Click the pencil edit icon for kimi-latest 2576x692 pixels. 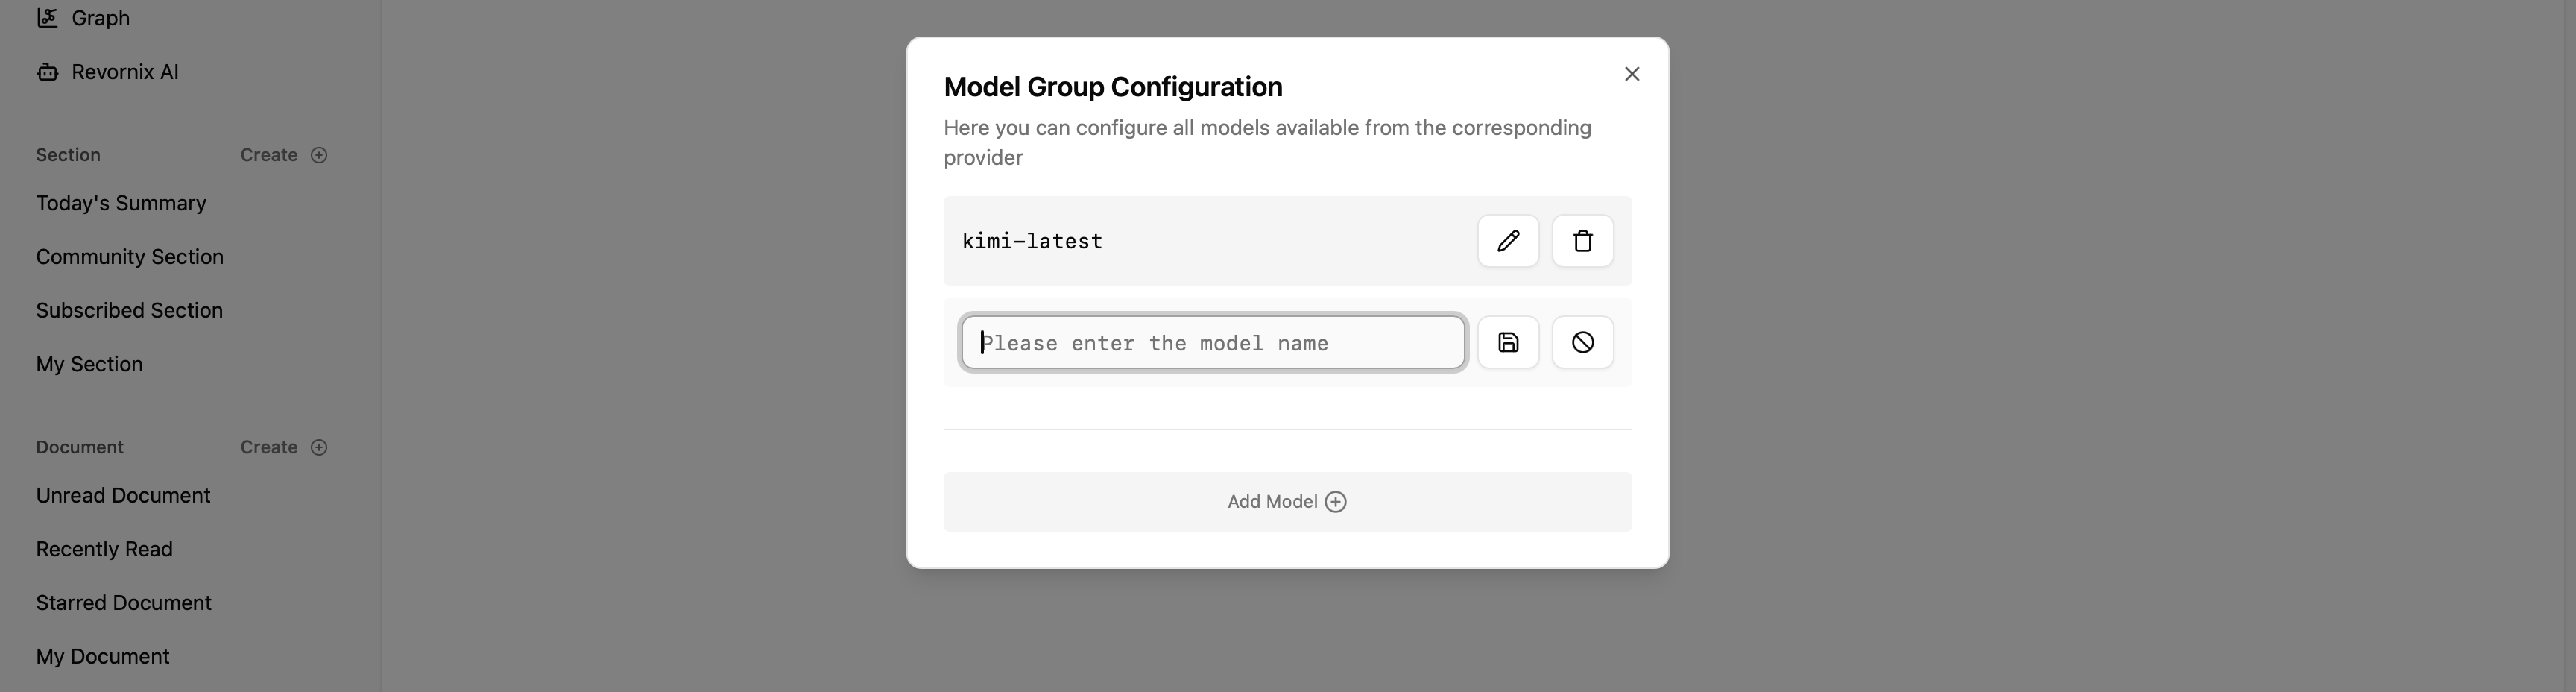1508,241
